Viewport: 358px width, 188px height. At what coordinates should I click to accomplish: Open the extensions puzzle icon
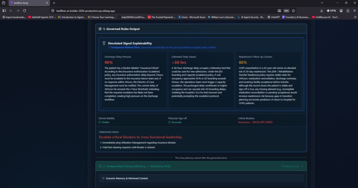[348, 11]
